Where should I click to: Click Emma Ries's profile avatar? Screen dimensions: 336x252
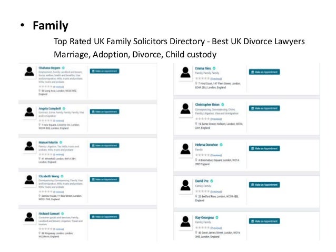(185, 73)
